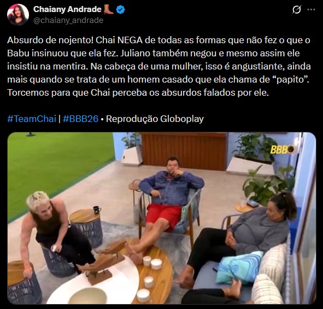
Task: Click the woman in the gray sweater on the sofa
Action: tap(239, 240)
